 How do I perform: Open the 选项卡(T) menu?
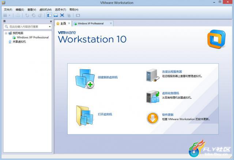[60, 10]
